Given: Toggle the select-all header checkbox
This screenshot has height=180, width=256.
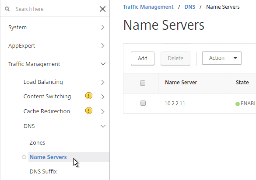Looking at the screenshot, I should coord(143,83).
